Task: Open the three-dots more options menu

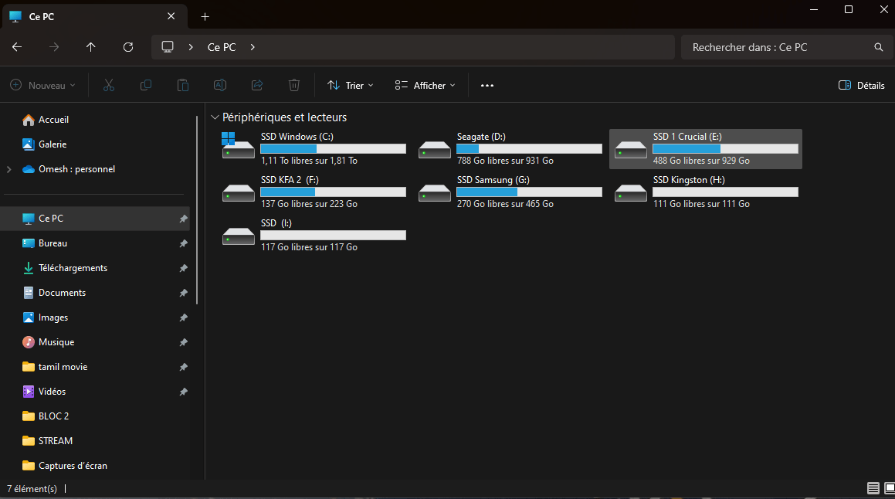Action: (x=487, y=86)
